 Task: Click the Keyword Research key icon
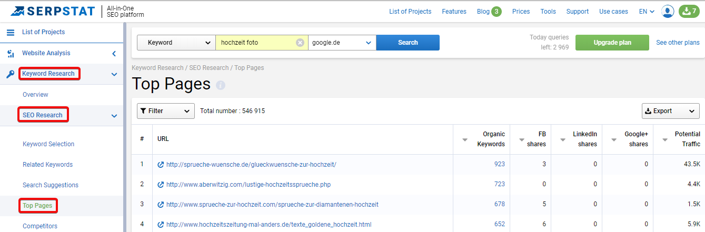tap(11, 74)
